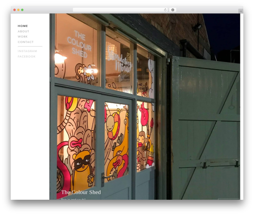The image size is (254, 215).
Task: Click the partially visible button at bottom-right corner
Action: [229, 199]
